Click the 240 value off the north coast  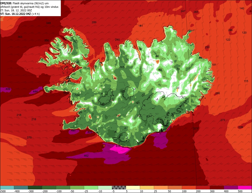(117, 40)
